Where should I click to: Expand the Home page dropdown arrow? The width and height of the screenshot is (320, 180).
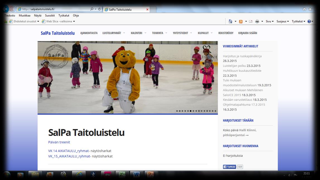[x=235, y=21]
